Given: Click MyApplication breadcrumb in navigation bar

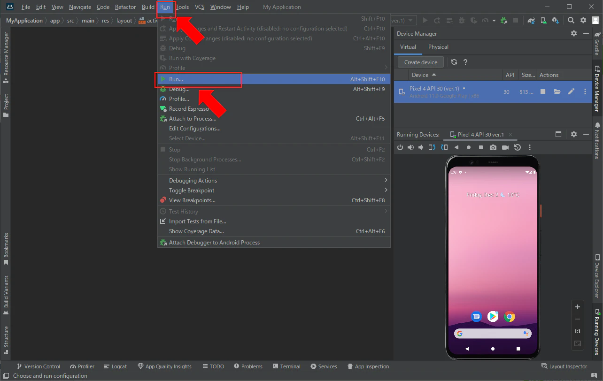Looking at the screenshot, I should (x=24, y=21).
